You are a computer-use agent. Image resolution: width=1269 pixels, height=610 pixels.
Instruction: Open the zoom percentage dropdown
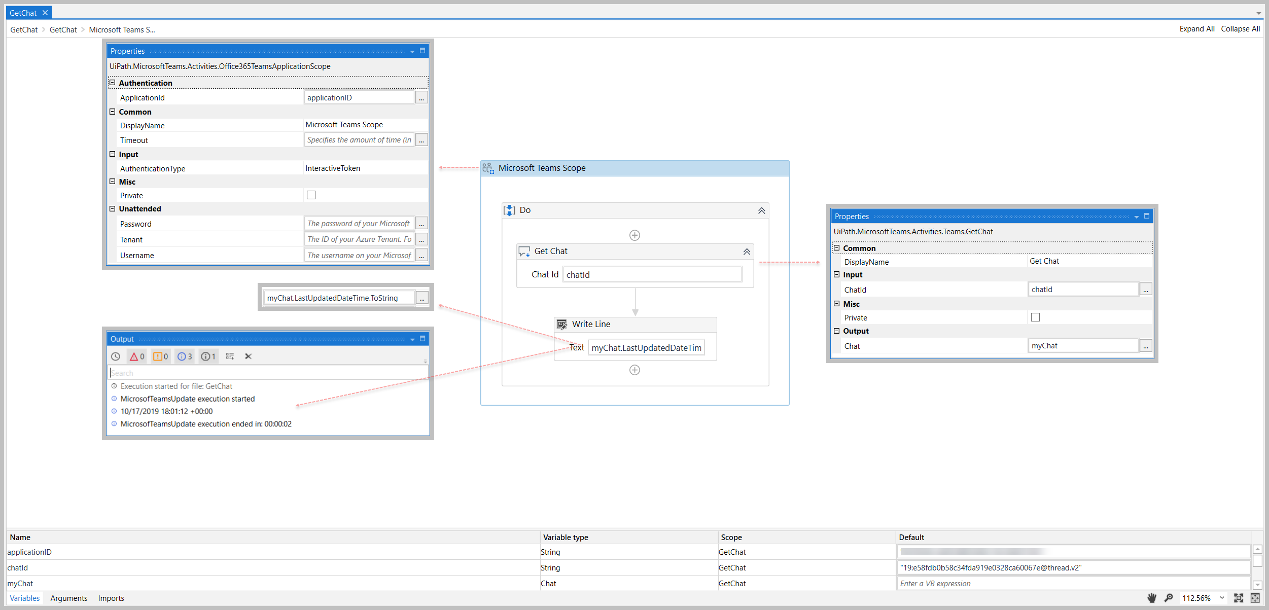pyautogui.click(x=1222, y=598)
